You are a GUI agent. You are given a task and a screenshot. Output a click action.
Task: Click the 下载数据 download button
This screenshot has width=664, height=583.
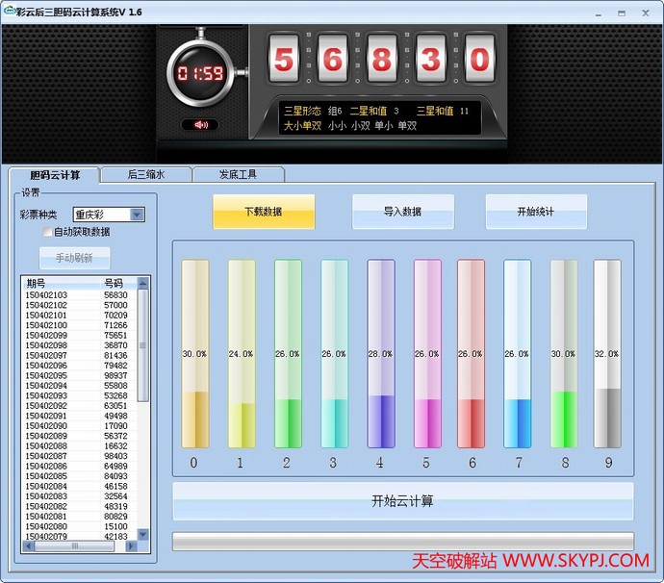point(264,212)
